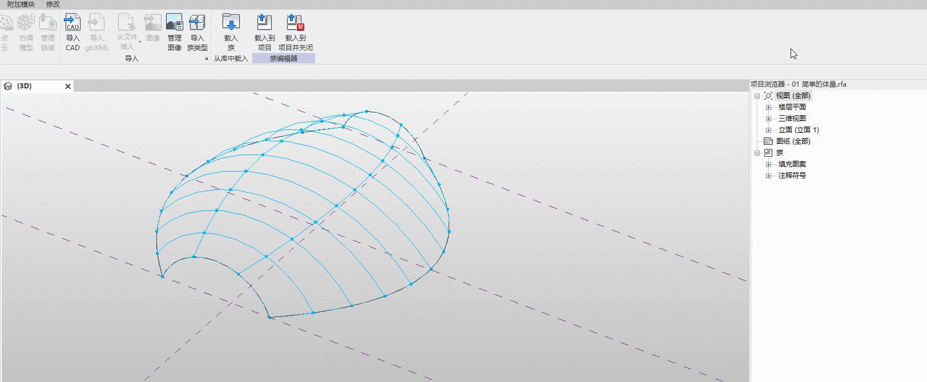
Task: Collapse the 族 tree node
Action: [x=757, y=153]
